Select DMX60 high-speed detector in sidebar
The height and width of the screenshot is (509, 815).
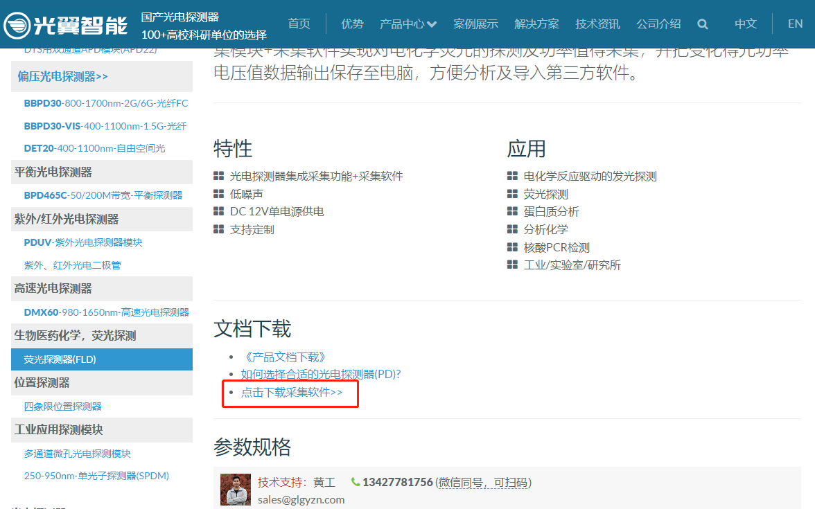point(106,312)
